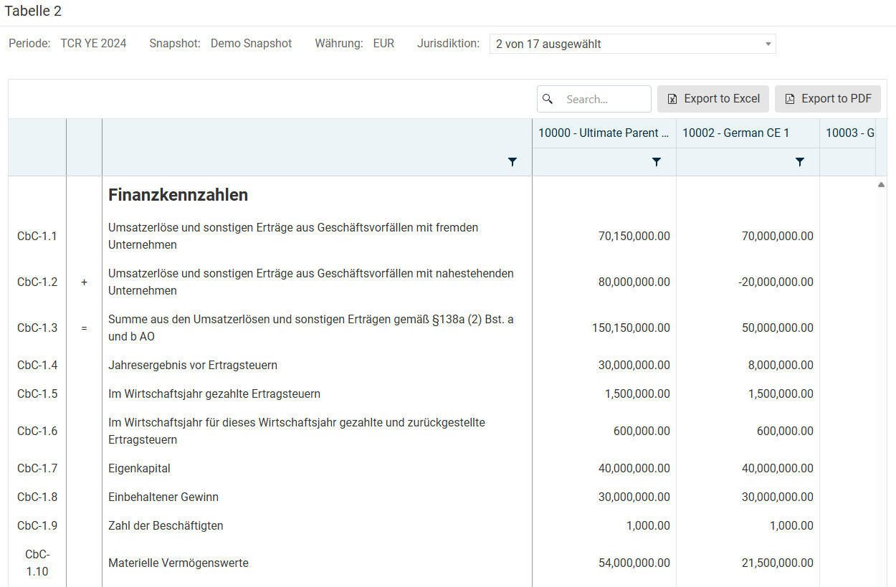This screenshot has width=896, height=587.
Task: Click the -20,000,000.00 cell for German CE 1
Action: (776, 282)
